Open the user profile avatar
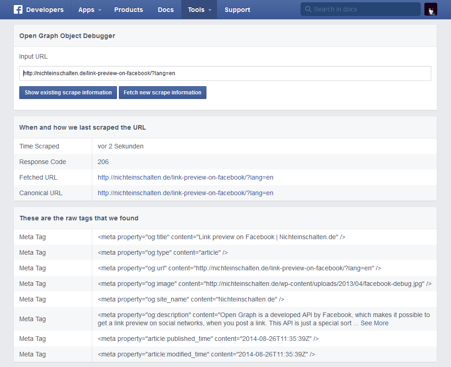 [x=430, y=10]
